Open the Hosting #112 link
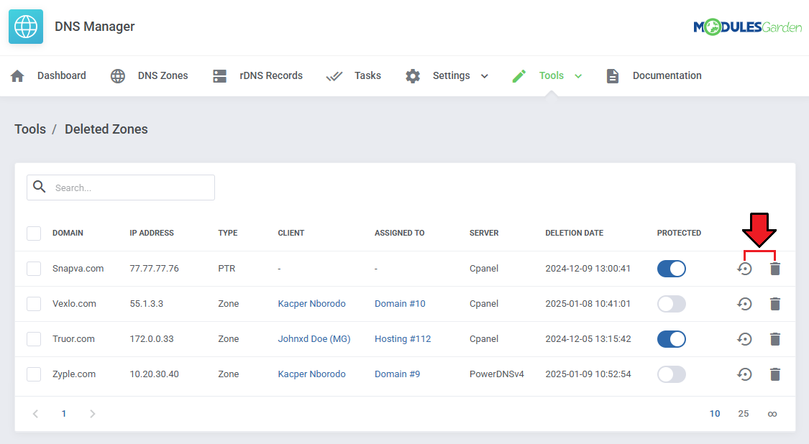Screen dimensions: 809x444 point(403,339)
